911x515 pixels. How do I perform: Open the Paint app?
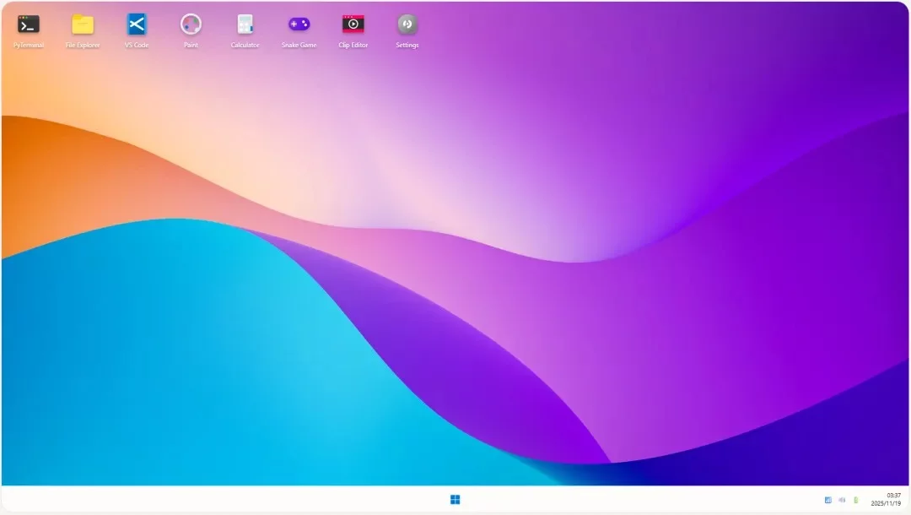tap(191, 25)
